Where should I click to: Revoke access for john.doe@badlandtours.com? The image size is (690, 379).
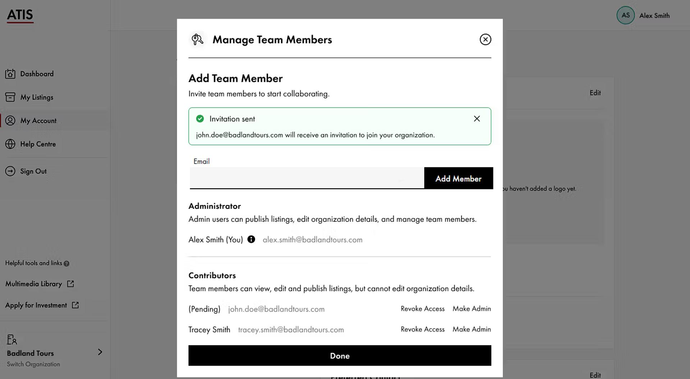point(423,309)
